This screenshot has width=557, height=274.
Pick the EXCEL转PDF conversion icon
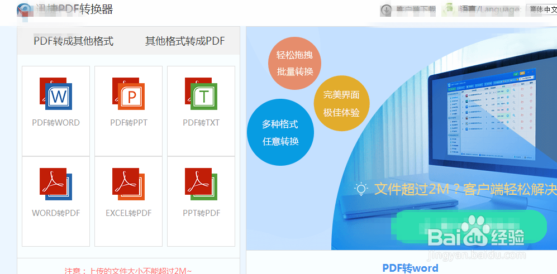(128, 184)
